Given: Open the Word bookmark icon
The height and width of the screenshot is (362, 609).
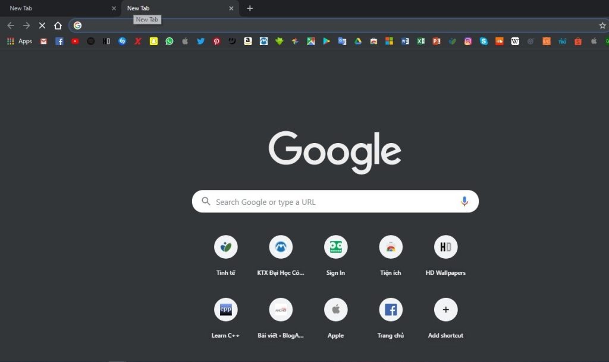Looking at the screenshot, I should [x=405, y=41].
